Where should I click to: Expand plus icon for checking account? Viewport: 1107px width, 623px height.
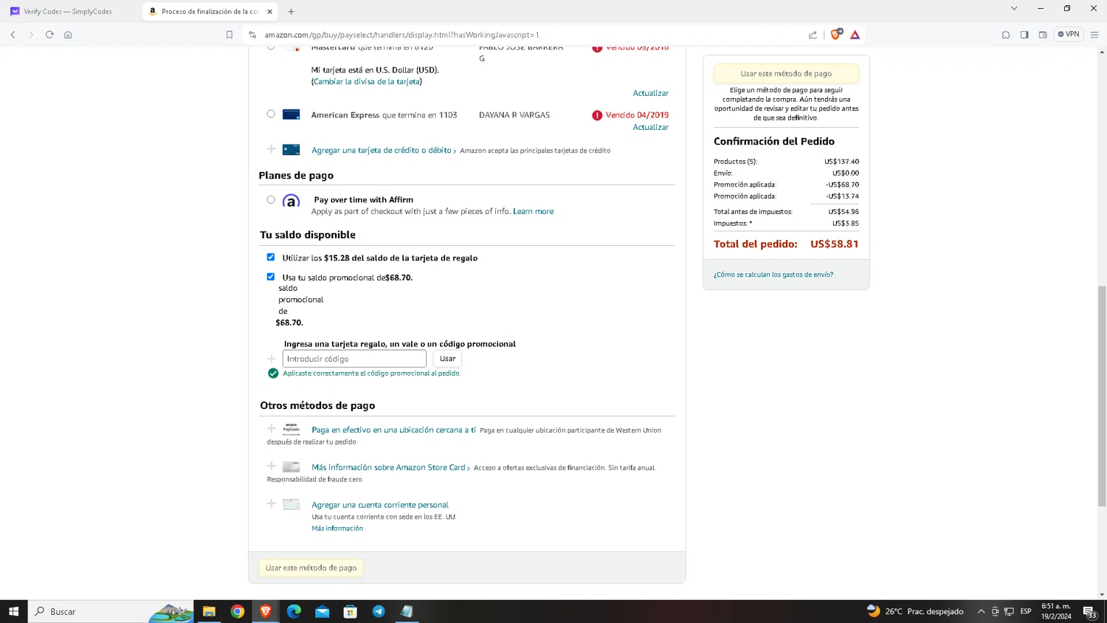click(x=271, y=503)
